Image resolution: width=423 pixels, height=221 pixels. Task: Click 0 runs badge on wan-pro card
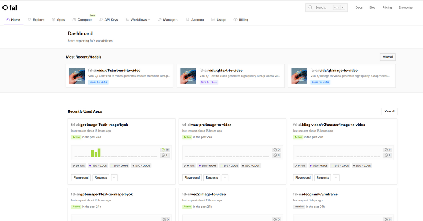pos(189,166)
